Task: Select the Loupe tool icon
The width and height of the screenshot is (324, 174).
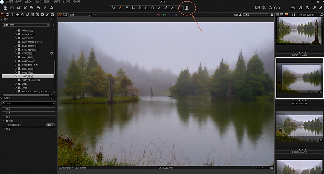Action: (x=127, y=8)
